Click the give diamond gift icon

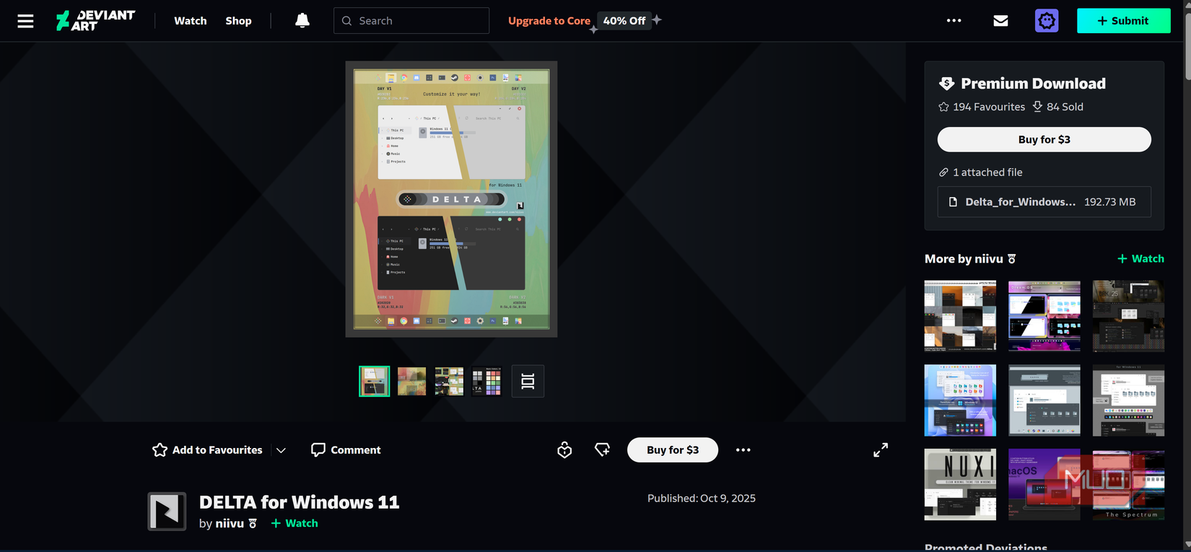pos(602,450)
